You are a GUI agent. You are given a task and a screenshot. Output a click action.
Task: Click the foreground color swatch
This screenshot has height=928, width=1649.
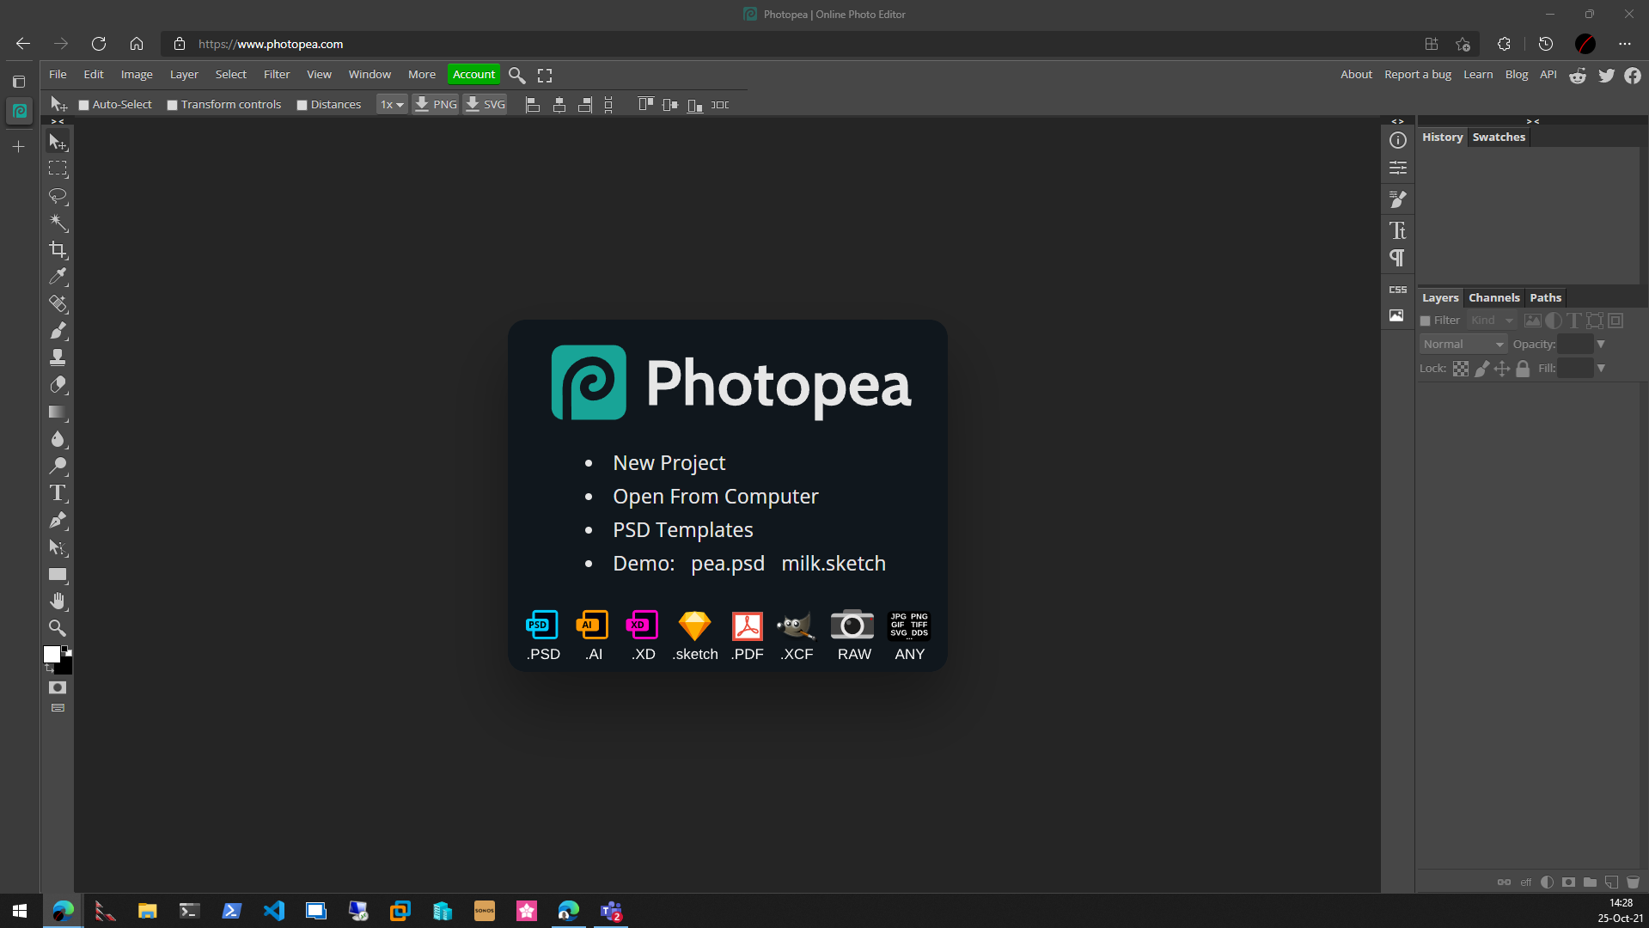(x=53, y=655)
